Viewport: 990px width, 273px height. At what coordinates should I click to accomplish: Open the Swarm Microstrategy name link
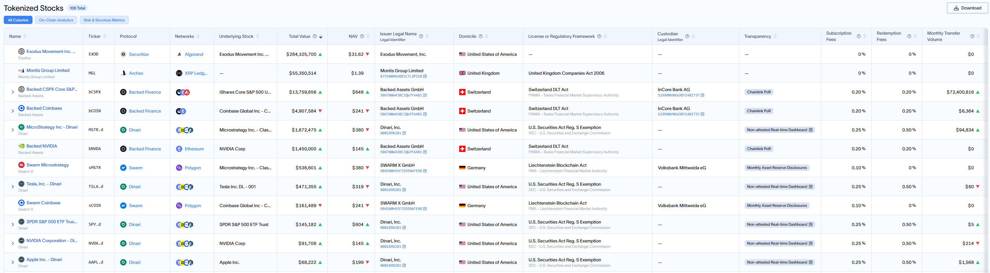(48, 165)
